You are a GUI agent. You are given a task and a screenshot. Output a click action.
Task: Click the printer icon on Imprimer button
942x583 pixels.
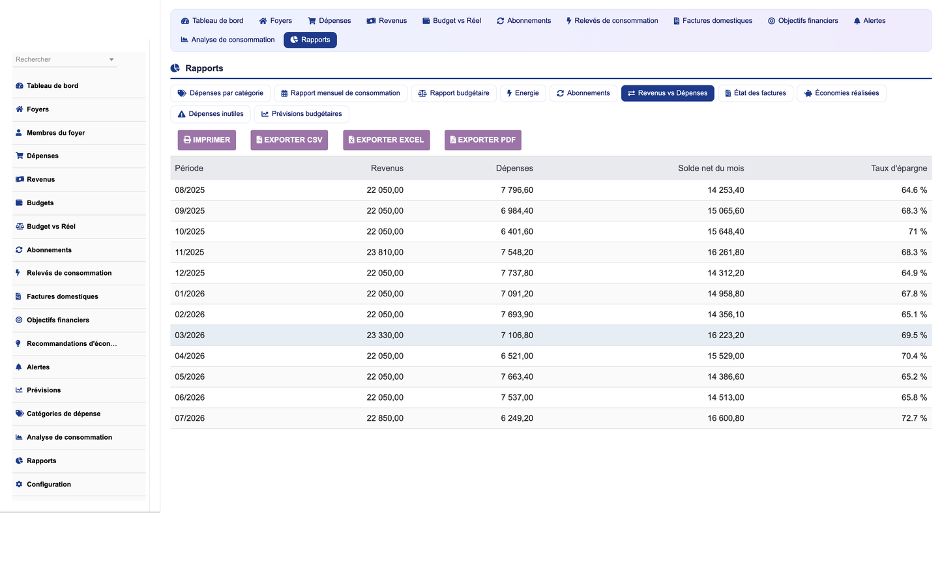tap(187, 140)
